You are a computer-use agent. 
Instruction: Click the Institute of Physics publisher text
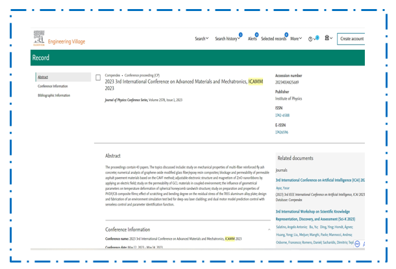tap(288, 99)
